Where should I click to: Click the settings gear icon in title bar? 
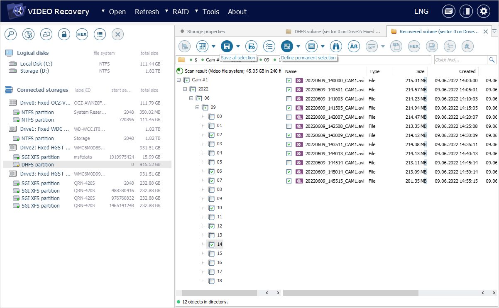click(483, 11)
